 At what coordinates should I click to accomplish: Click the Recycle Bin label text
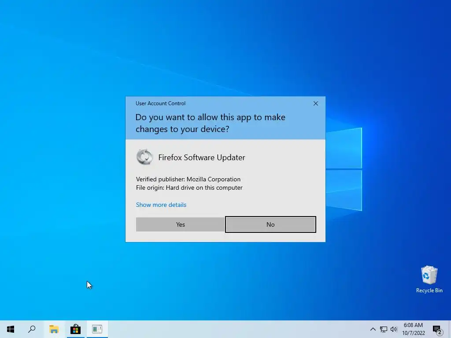[429, 290]
